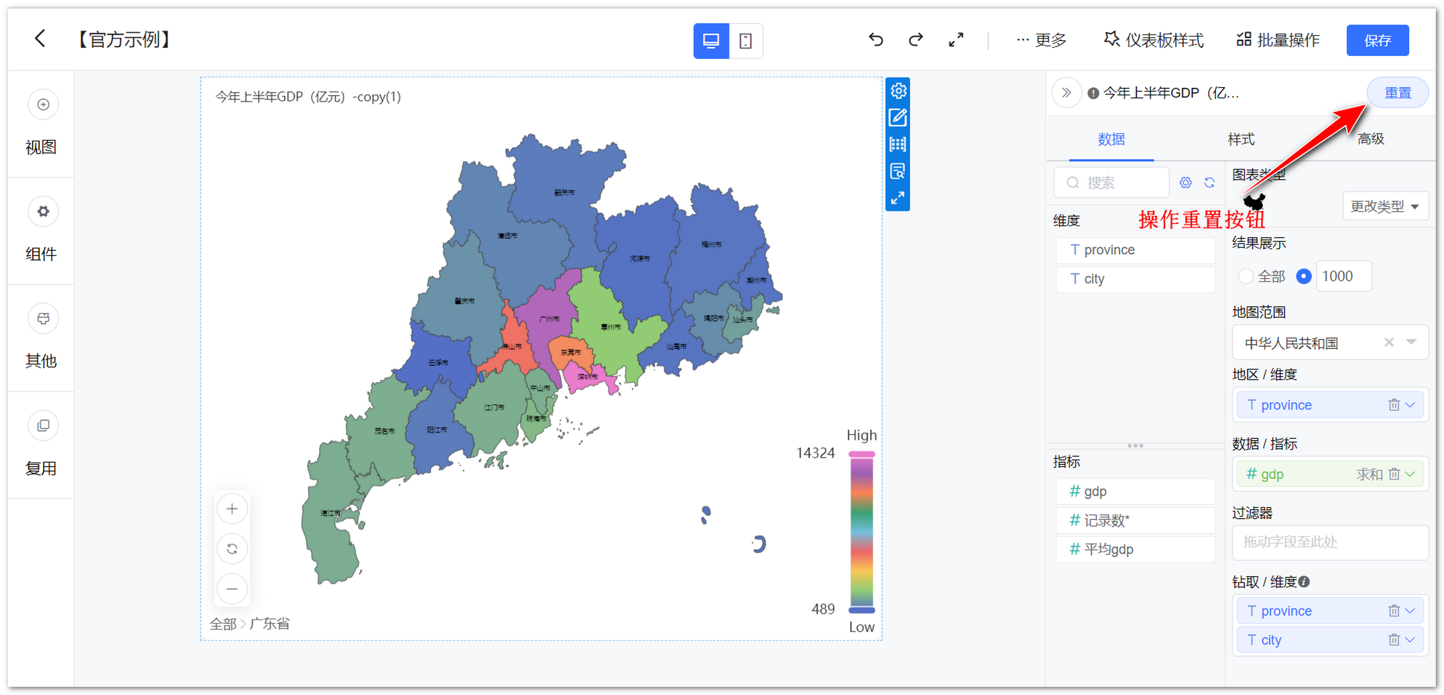Viewport: 1444px width, 695px height.
Task: Collapse the right property panel
Action: [x=1066, y=93]
